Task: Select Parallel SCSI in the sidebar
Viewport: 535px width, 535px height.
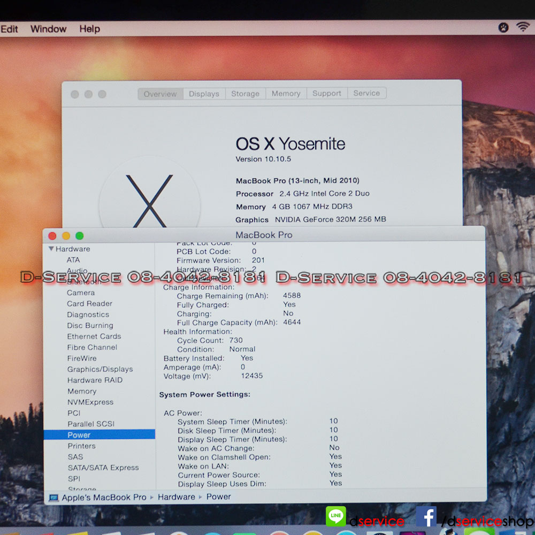Action: [x=91, y=424]
